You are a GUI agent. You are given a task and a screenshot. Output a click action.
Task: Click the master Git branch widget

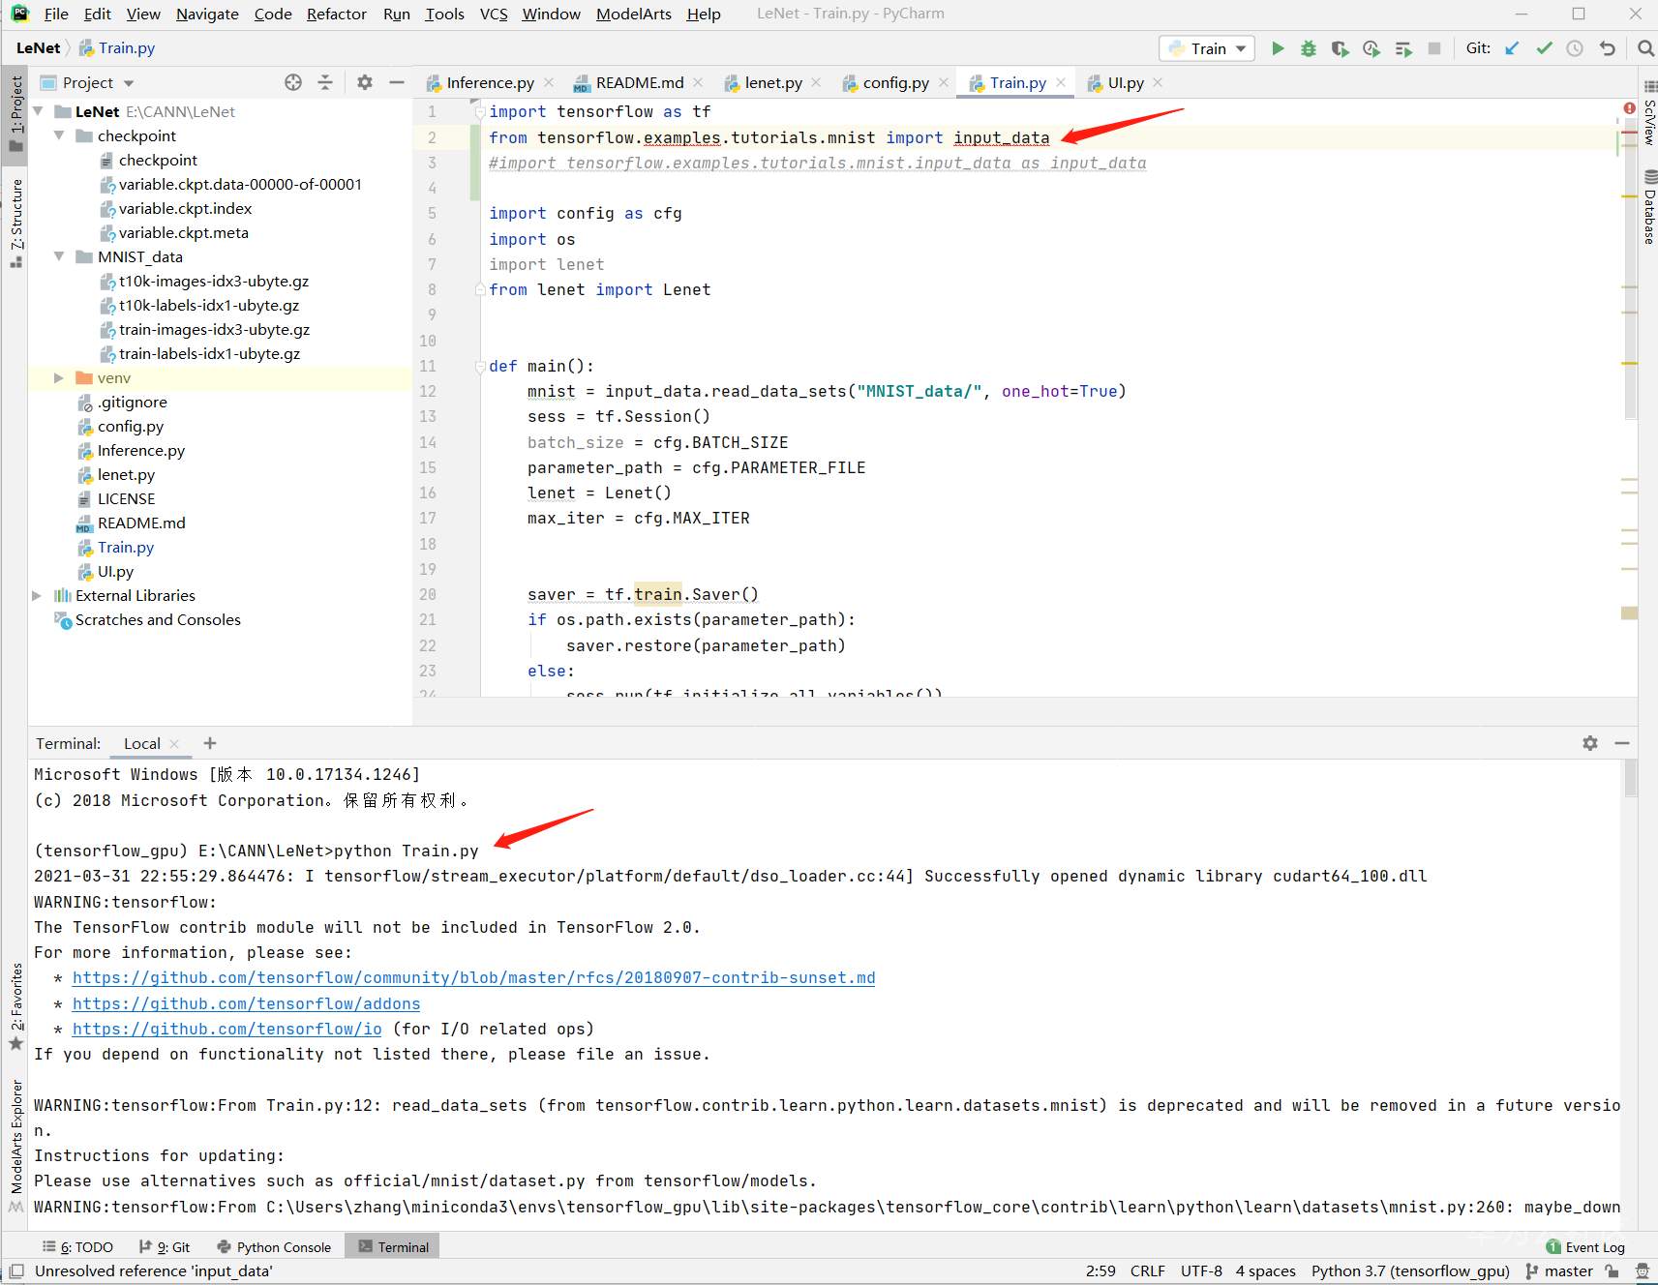pyautogui.click(x=1559, y=1271)
